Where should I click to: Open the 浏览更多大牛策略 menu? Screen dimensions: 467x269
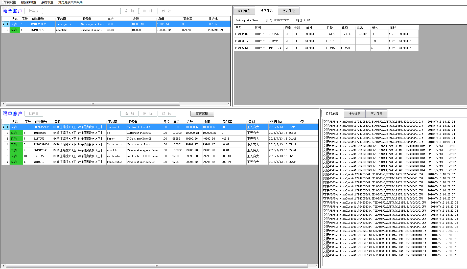point(71,2)
